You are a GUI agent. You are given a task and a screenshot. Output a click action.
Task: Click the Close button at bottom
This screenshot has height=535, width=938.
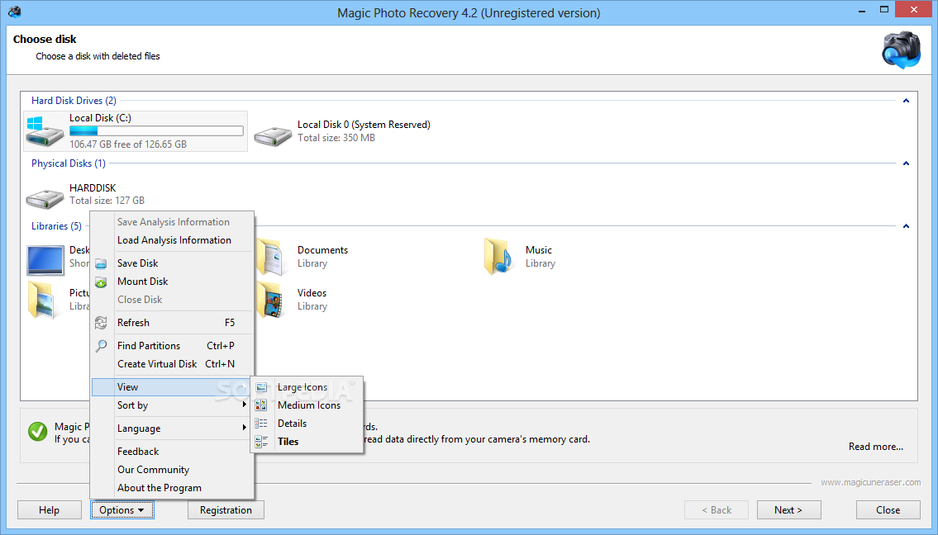[x=888, y=510]
